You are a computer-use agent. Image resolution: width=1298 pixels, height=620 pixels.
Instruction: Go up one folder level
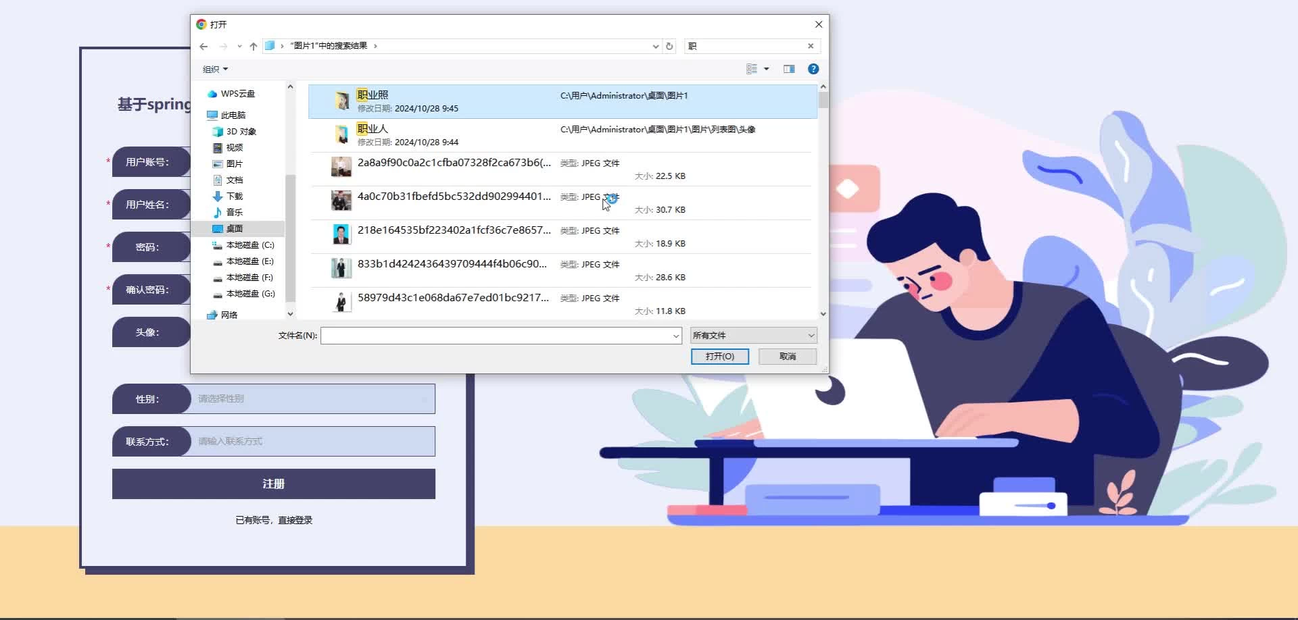(254, 46)
